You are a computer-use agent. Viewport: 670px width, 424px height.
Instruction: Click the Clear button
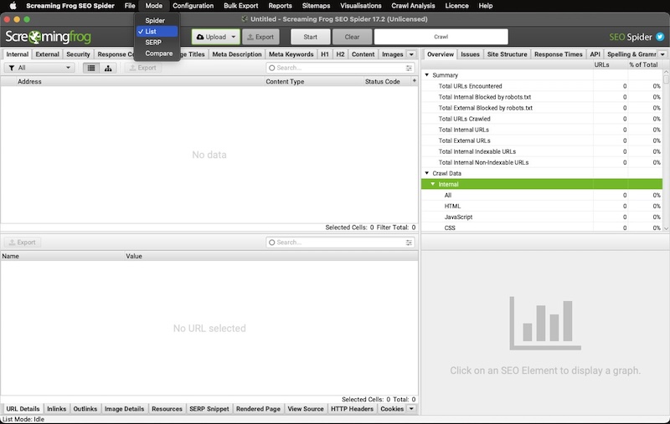352,37
